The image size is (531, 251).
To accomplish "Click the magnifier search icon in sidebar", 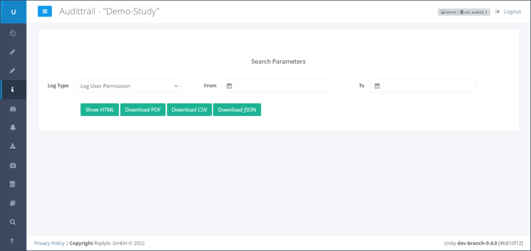I will (13, 222).
